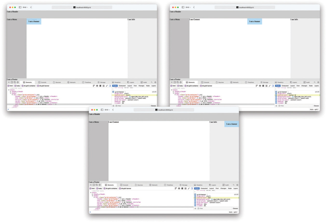Viewport: 326px width, 222px height.
Task: Click the Audit tab icon in the bottom window
Action: 225,185
